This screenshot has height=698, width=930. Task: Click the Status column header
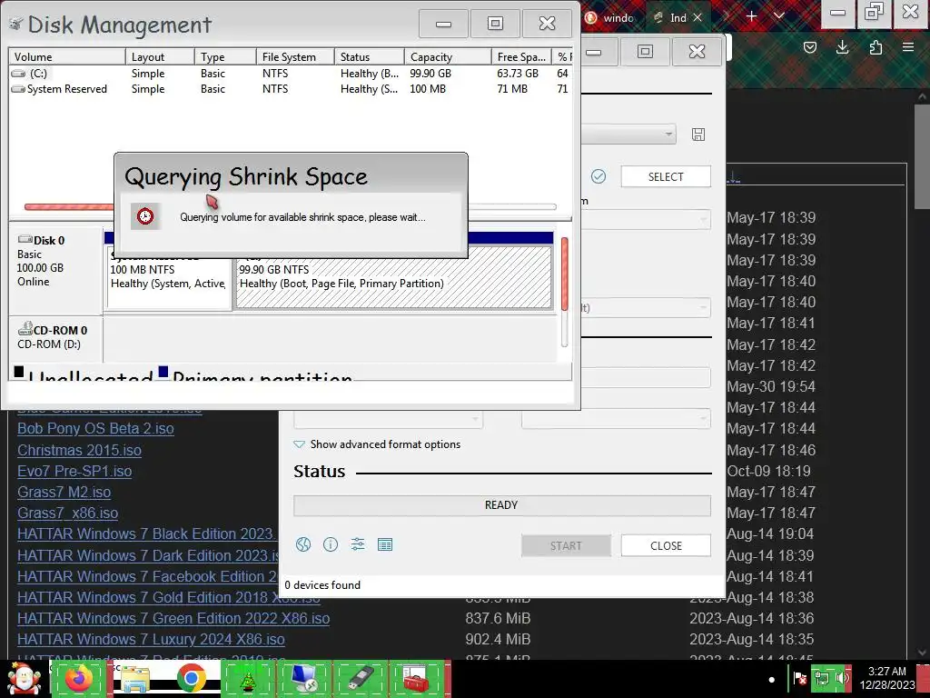pos(370,57)
